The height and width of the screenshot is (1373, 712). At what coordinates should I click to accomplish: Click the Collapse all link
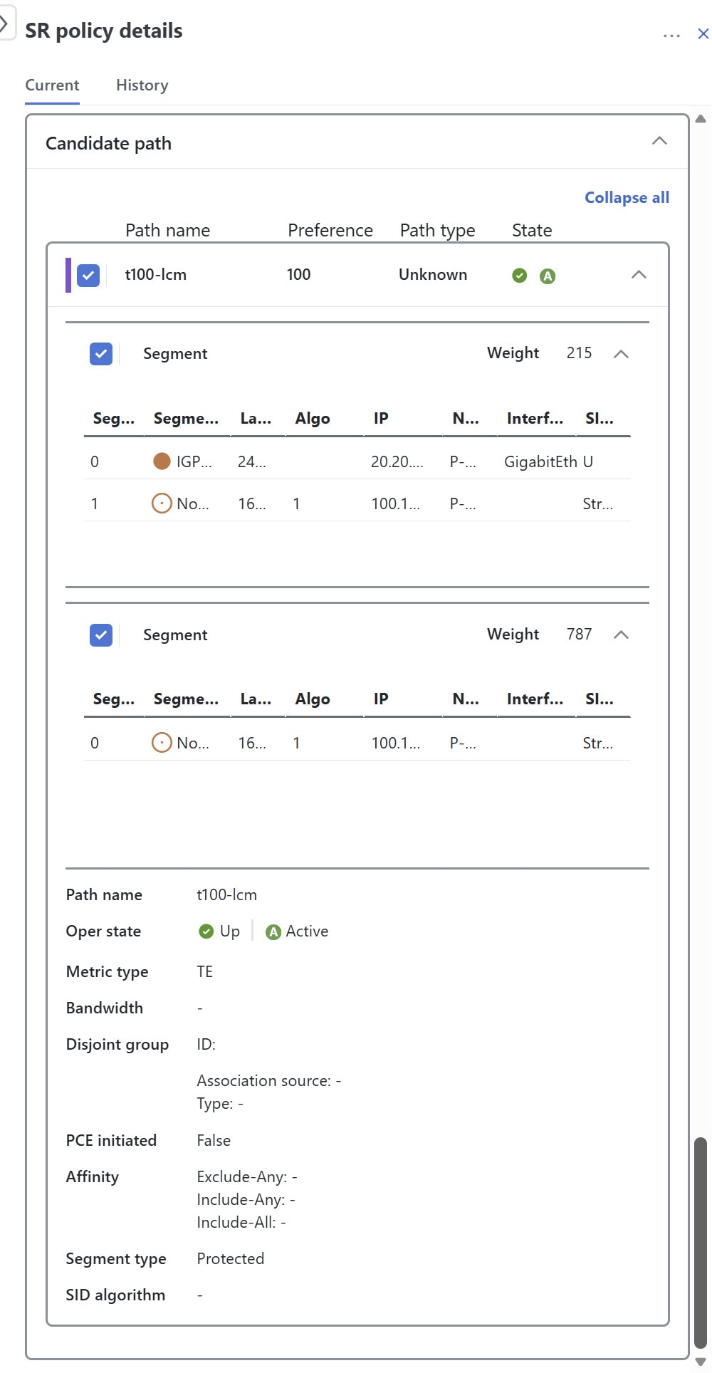pyautogui.click(x=626, y=197)
